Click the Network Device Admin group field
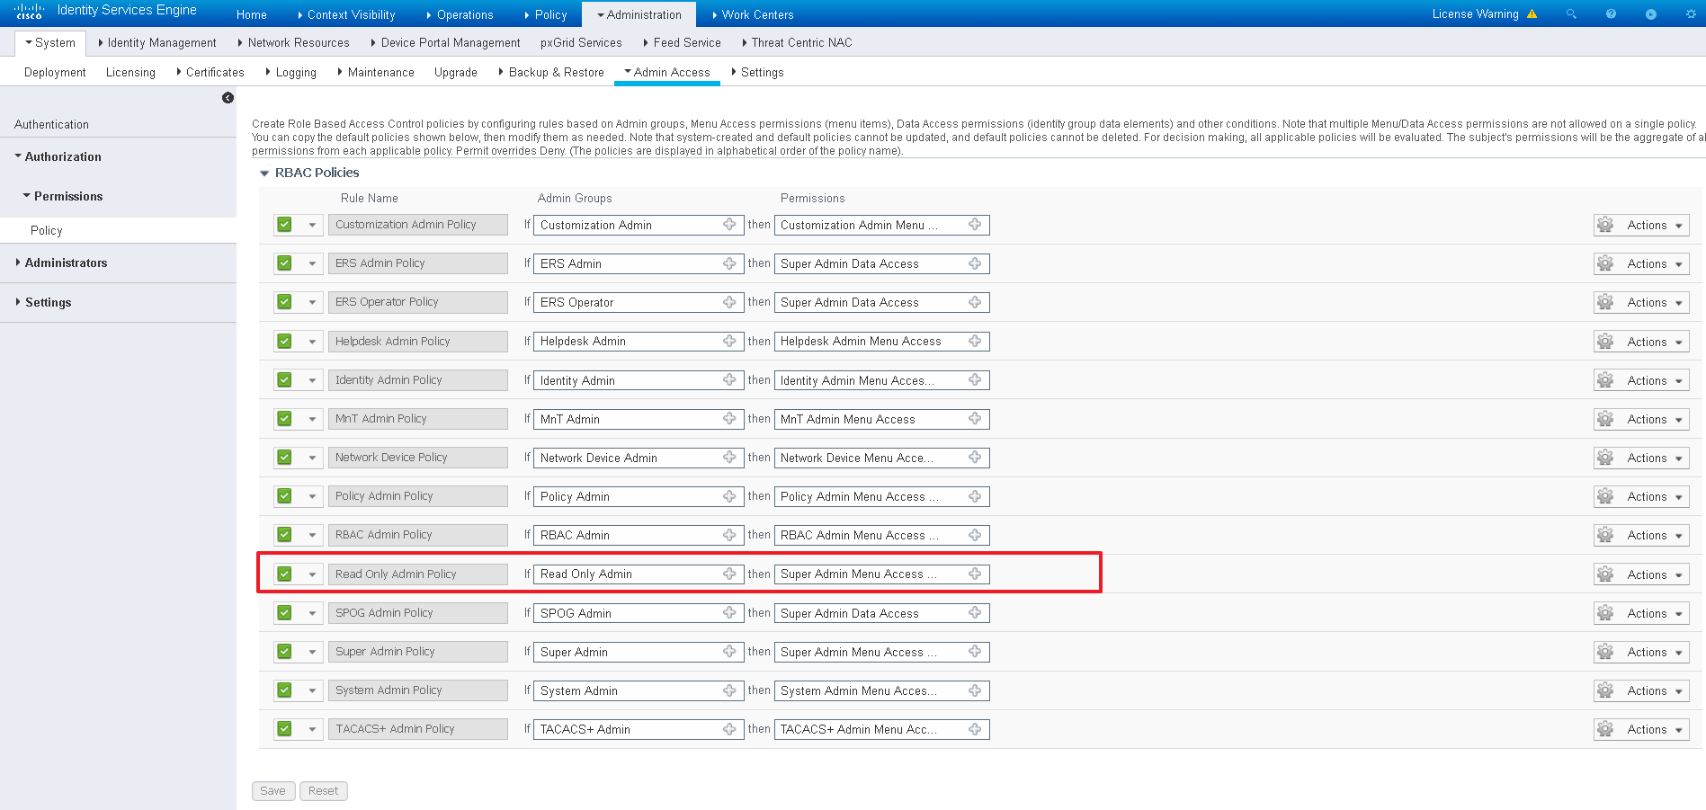Image resolution: width=1706 pixels, height=810 pixels. click(639, 458)
